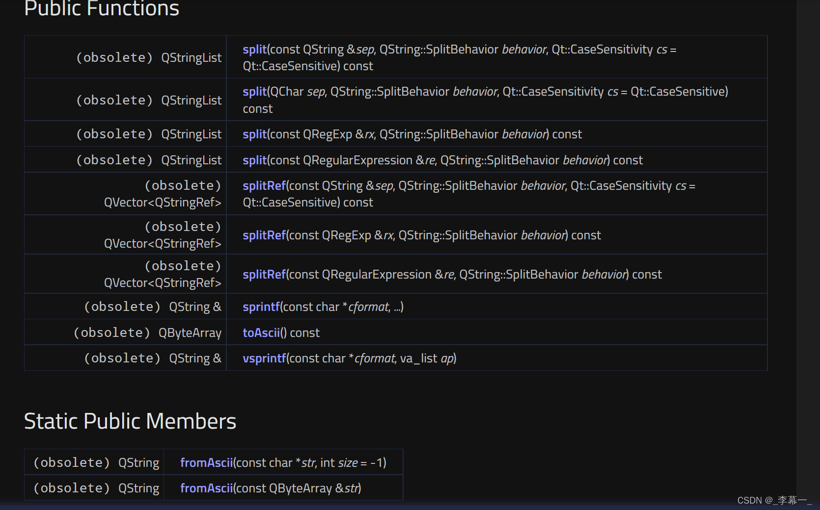Click the QByteArray return type in toAscii row

[190, 333]
